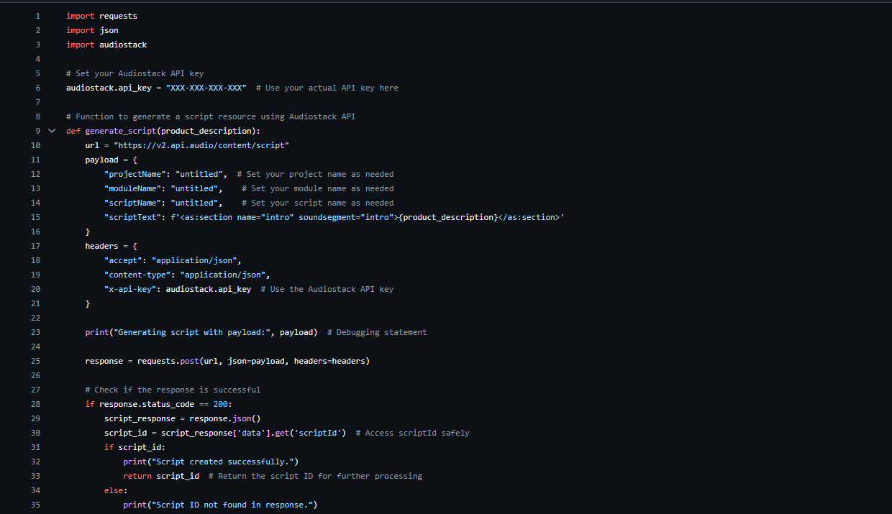Click the "scriptName" dictionary key
The width and height of the screenshot is (892, 514).
[x=132, y=203]
